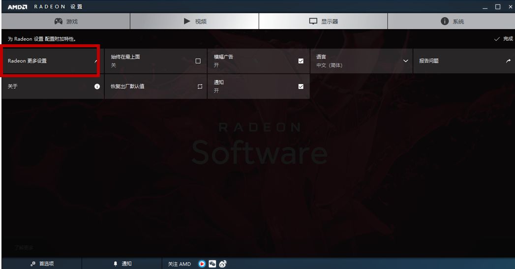Image resolution: width=515 pixels, height=269 pixels.
Task: Expand the 语言 dropdown chevron
Action: (x=406, y=61)
